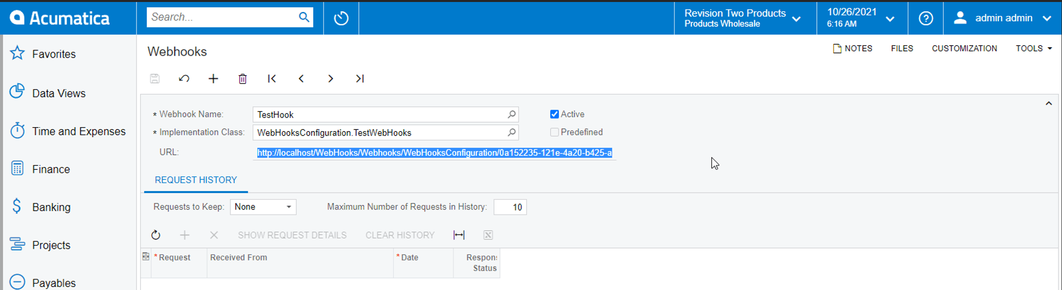Open the help question mark icon
Screen dimensions: 1062x290
926,18
